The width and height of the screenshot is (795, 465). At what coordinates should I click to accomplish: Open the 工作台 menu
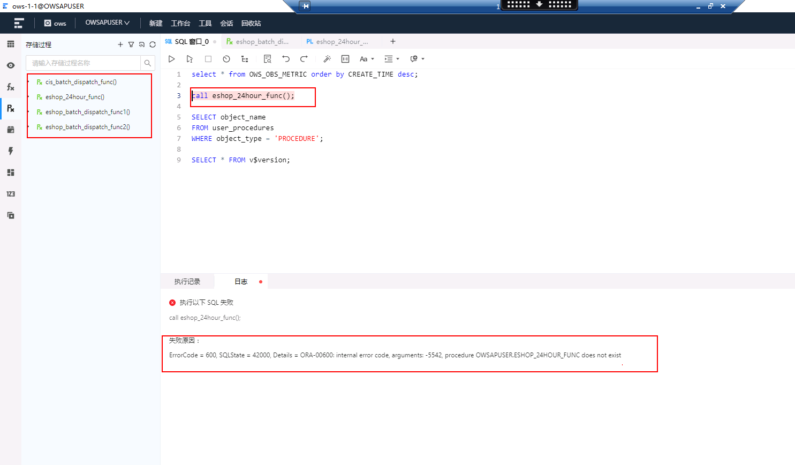tap(180, 23)
